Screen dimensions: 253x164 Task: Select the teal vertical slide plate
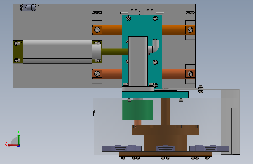pos(142,26)
